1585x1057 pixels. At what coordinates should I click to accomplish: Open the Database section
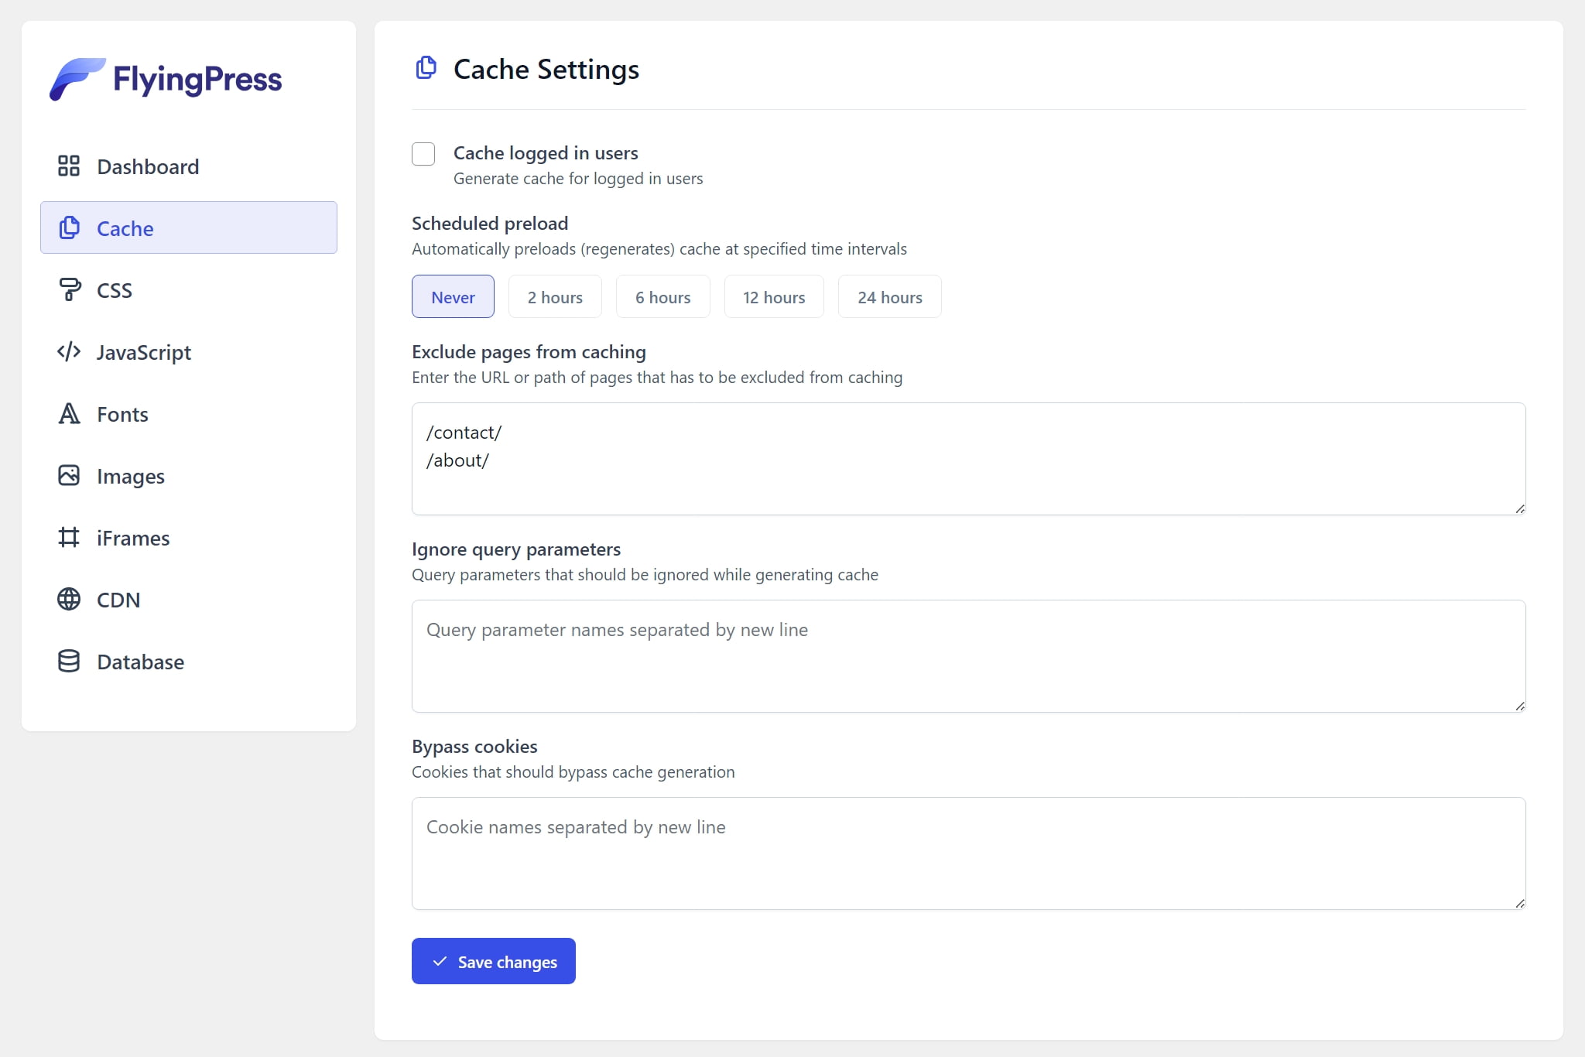[x=189, y=661]
